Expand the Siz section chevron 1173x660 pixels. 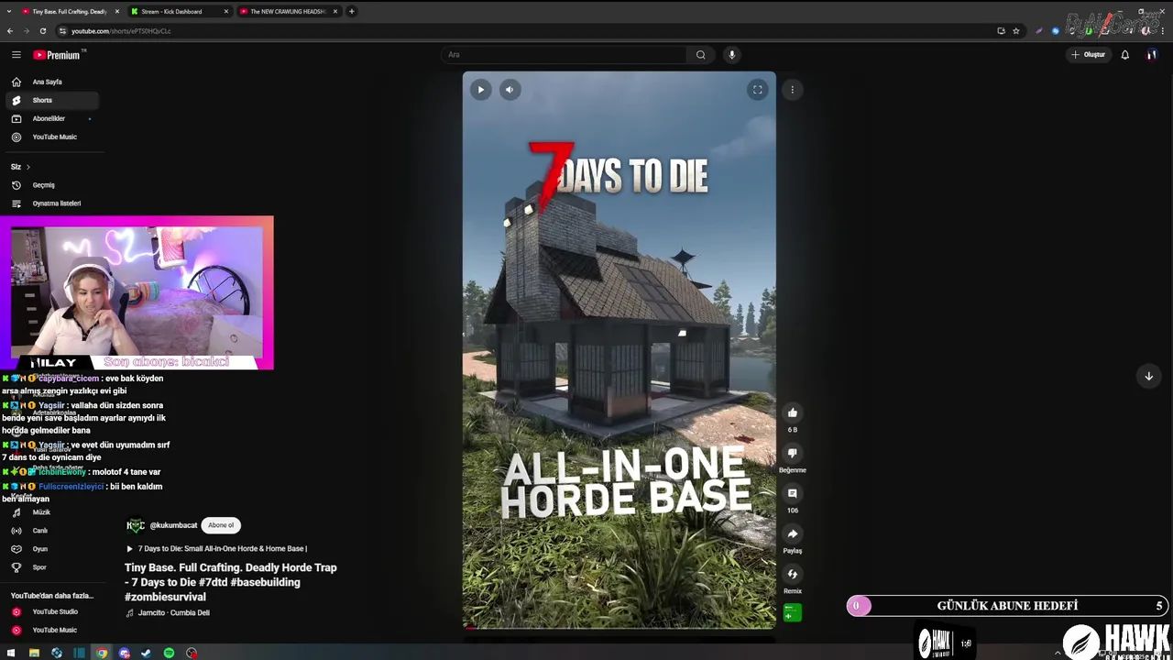click(x=27, y=167)
